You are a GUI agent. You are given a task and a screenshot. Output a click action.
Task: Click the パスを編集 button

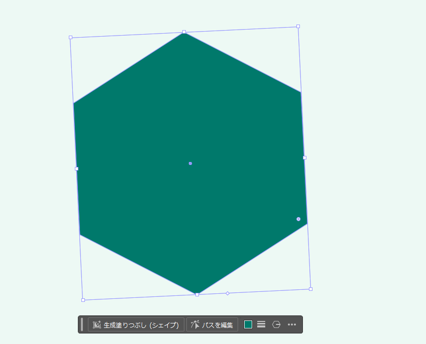coord(212,325)
